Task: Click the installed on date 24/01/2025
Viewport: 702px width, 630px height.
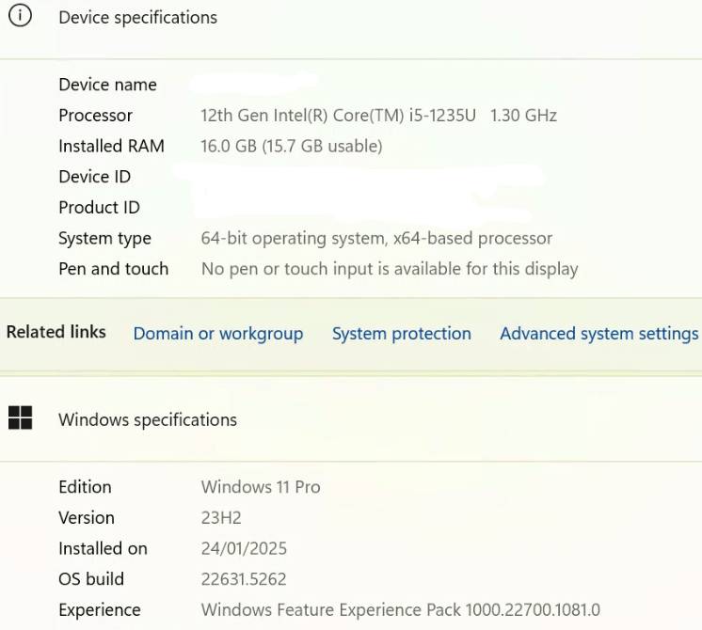Action: 244,548
